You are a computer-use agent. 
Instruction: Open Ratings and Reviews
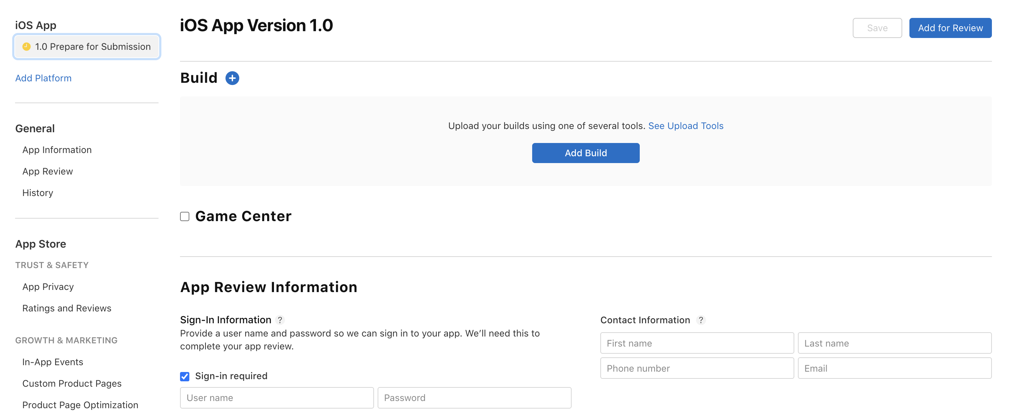click(67, 308)
